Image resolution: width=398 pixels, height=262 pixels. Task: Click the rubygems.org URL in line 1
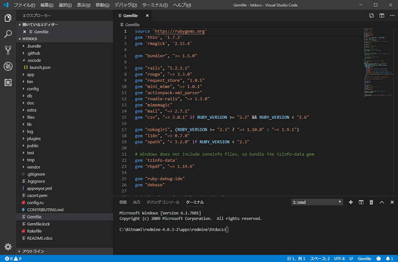(180, 31)
